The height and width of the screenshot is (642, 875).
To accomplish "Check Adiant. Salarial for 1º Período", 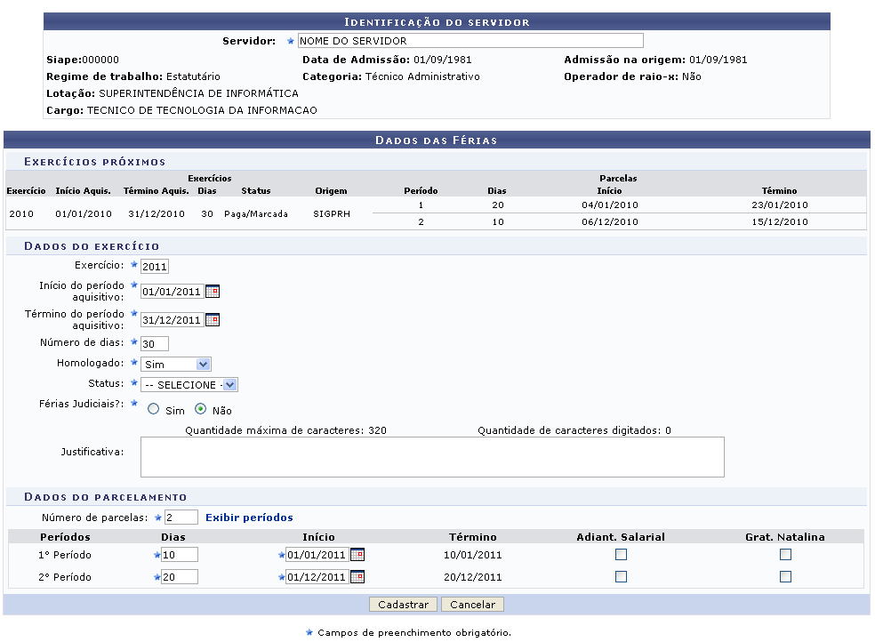I will pyautogui.click(x=621, y=554).
